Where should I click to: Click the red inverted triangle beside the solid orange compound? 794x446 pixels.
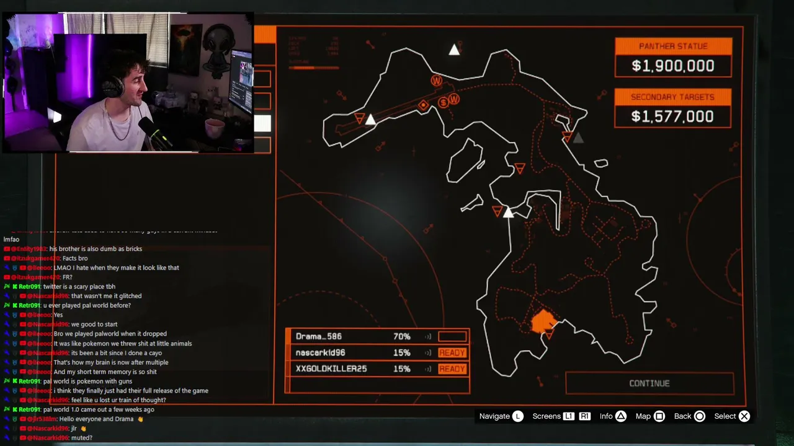tap(548, 334)
